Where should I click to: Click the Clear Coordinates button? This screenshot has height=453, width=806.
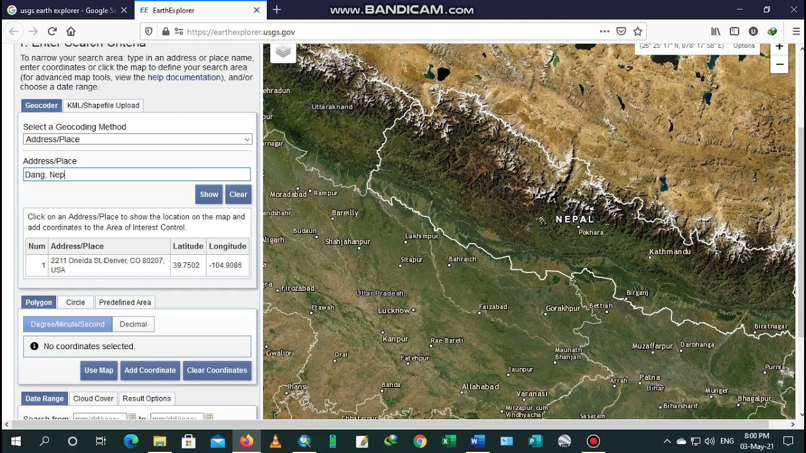click(217, 371)
